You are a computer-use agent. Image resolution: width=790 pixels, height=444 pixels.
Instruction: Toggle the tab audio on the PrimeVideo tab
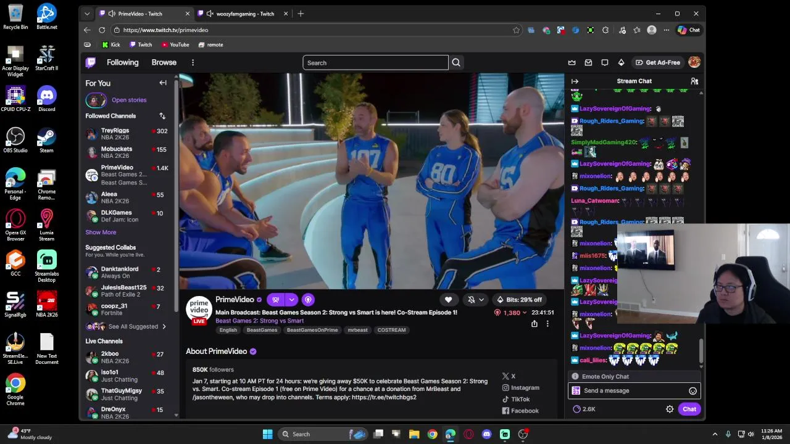112,14
